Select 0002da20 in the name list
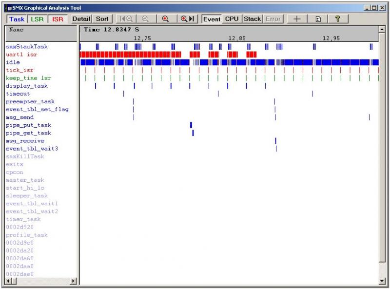 tap(19, 250)
